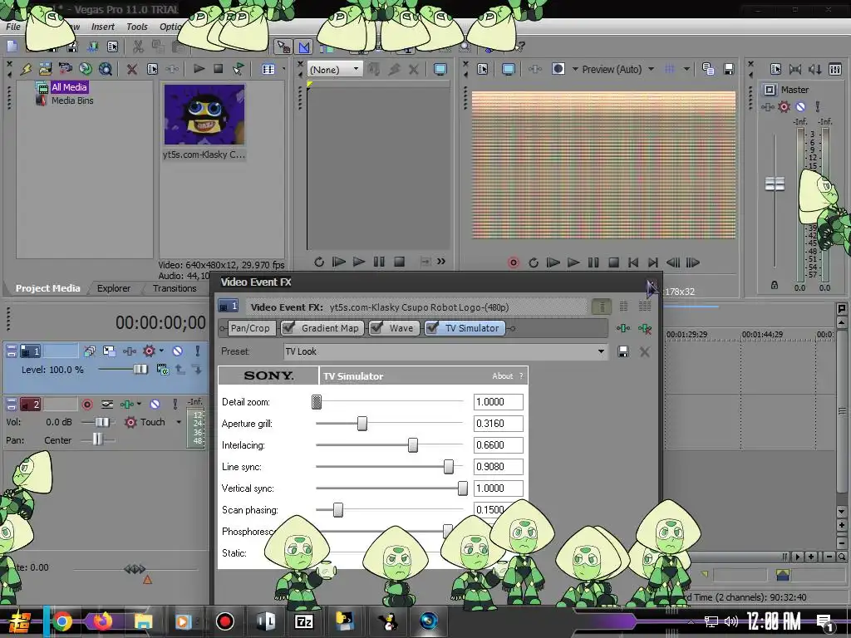Open the Touch automation mode dropdown
The height and width of the screenshot is (638, 851).
[179, 421]
